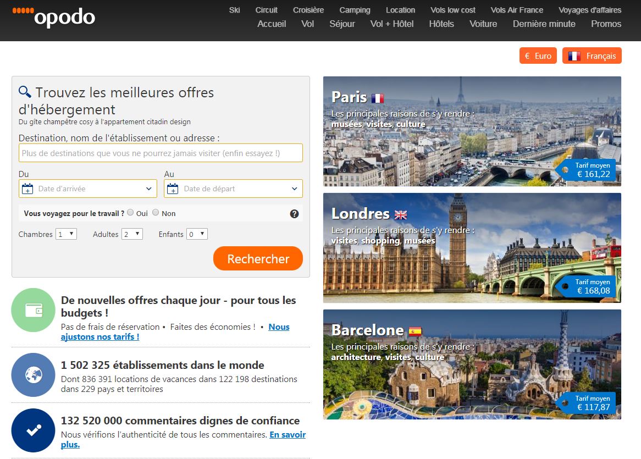Click the Opodo logo
Screen dimensions: 641x459
(53, 16)
